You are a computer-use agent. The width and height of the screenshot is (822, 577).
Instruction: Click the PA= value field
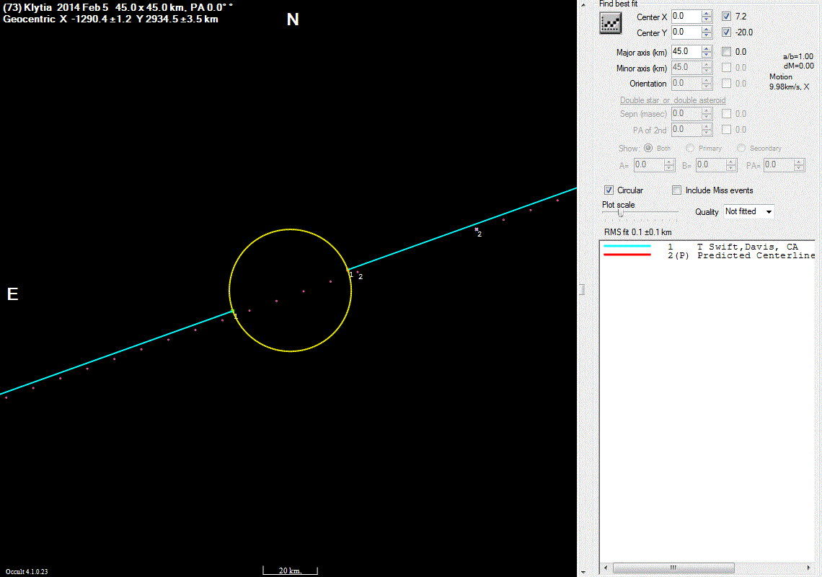(x=779, y=164)
